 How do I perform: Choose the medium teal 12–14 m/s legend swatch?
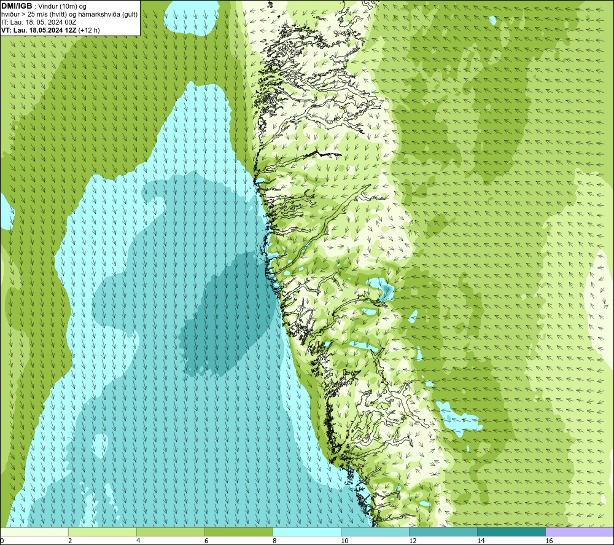coord(443,531)
